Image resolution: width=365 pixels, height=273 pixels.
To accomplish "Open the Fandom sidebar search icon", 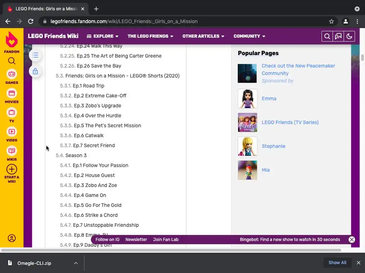I will coord(12,61).
